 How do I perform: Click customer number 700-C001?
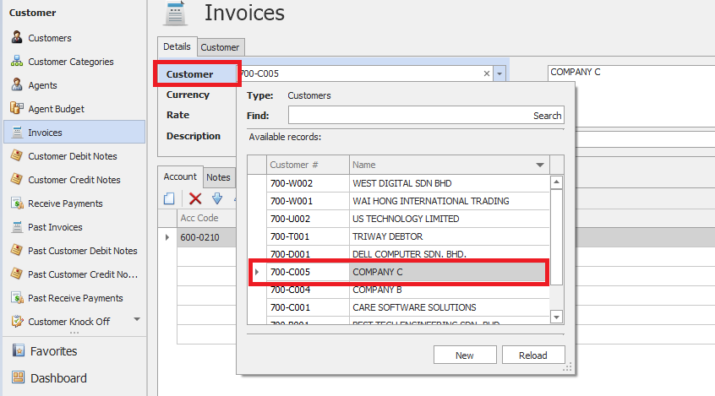[x=290, y=307]
